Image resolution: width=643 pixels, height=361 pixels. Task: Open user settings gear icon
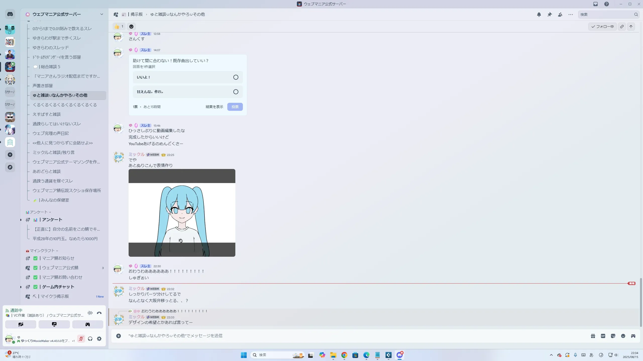(99, 339)
